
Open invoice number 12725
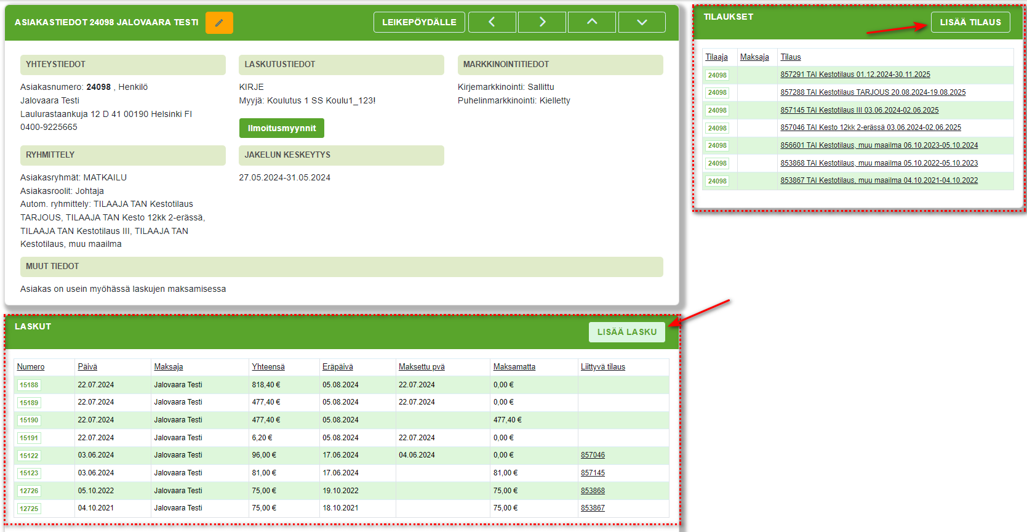click(29, 509)
